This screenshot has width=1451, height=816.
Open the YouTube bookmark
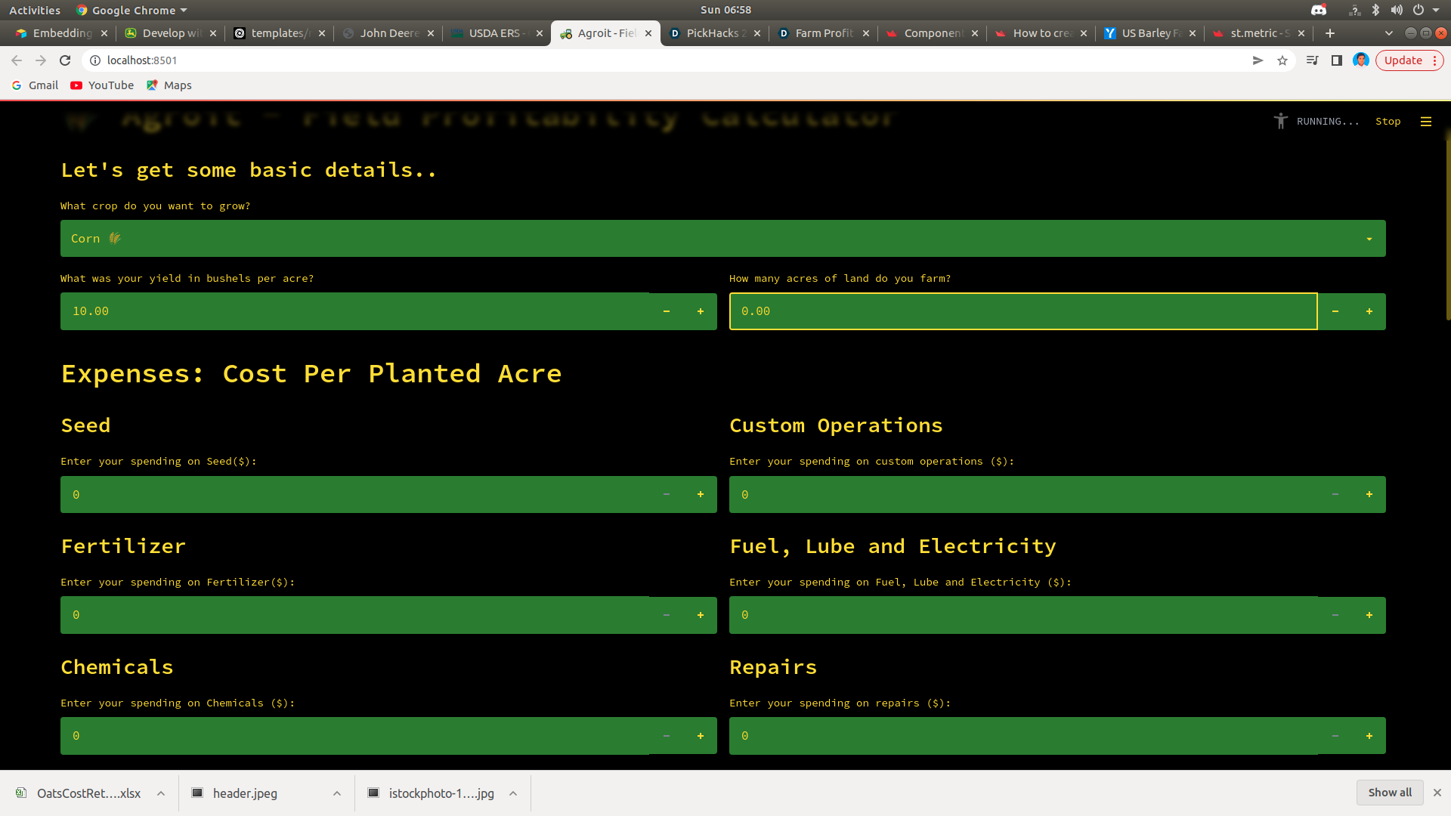tap(102, 85)
